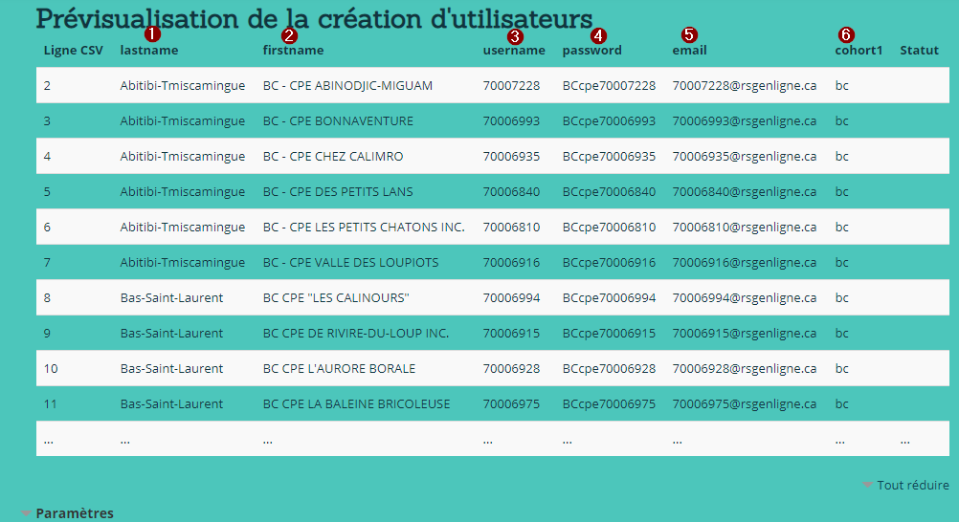959x522 pixels.
Task: Click the red number 3 marker above username
Action: tap(515, 35)
